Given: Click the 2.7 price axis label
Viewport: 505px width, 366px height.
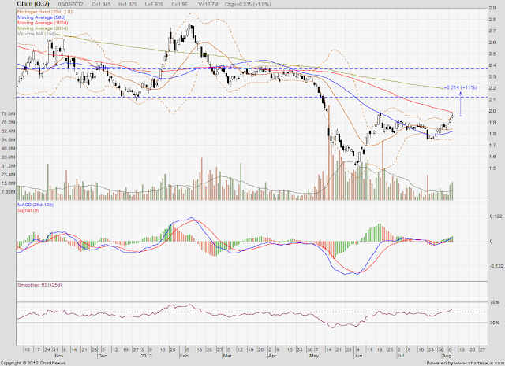Looking at the screenshot, I should coord(492,31).
